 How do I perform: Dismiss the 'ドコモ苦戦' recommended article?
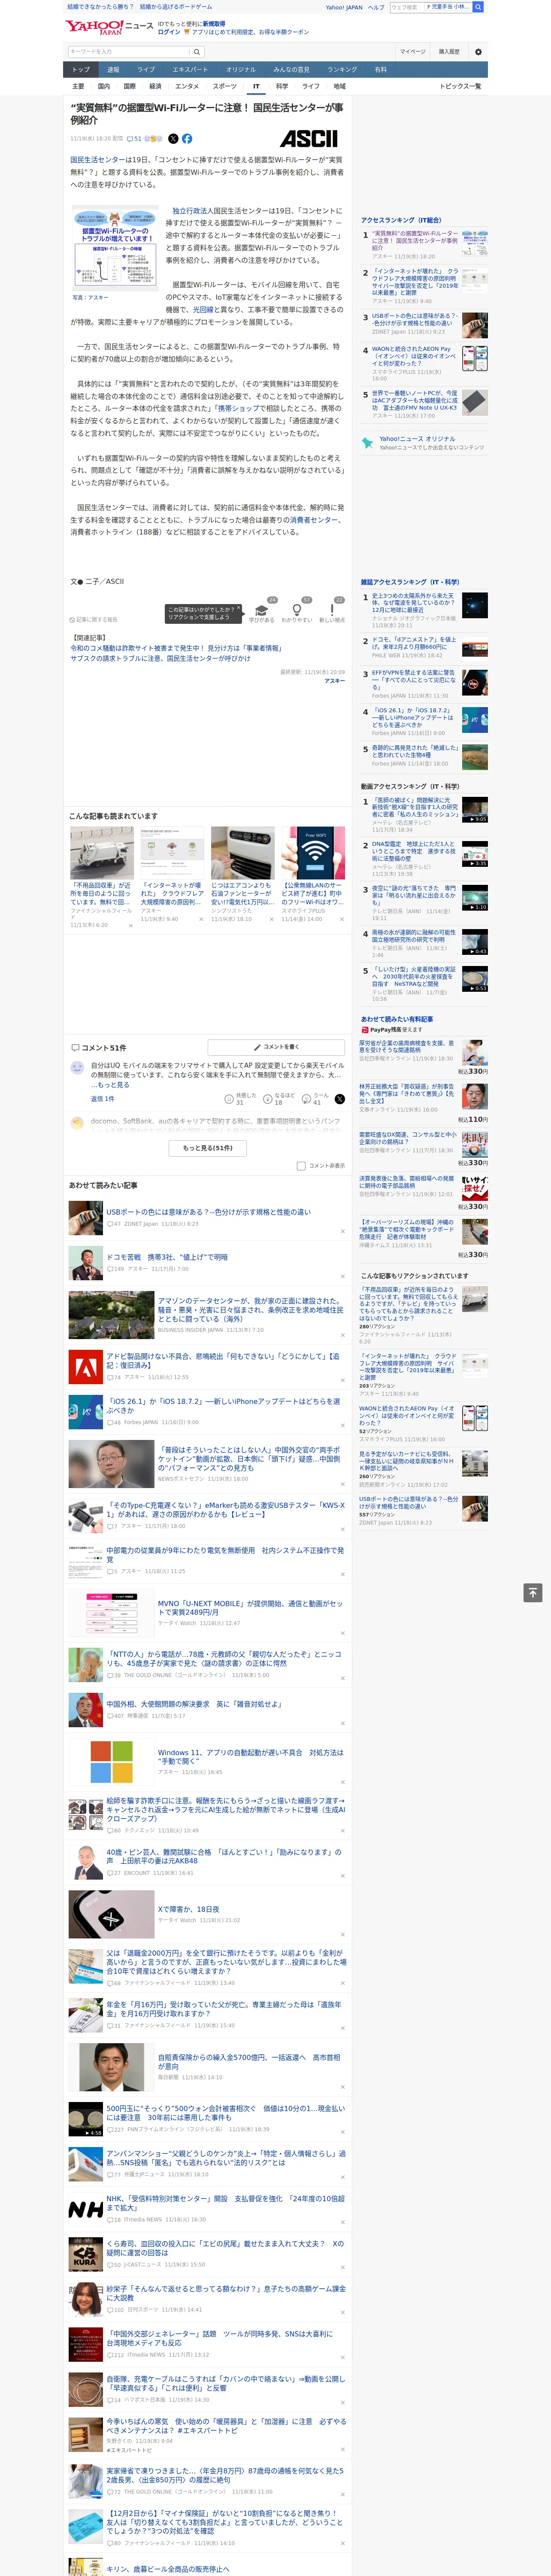pyautogui.click(x=343, y=1276)
